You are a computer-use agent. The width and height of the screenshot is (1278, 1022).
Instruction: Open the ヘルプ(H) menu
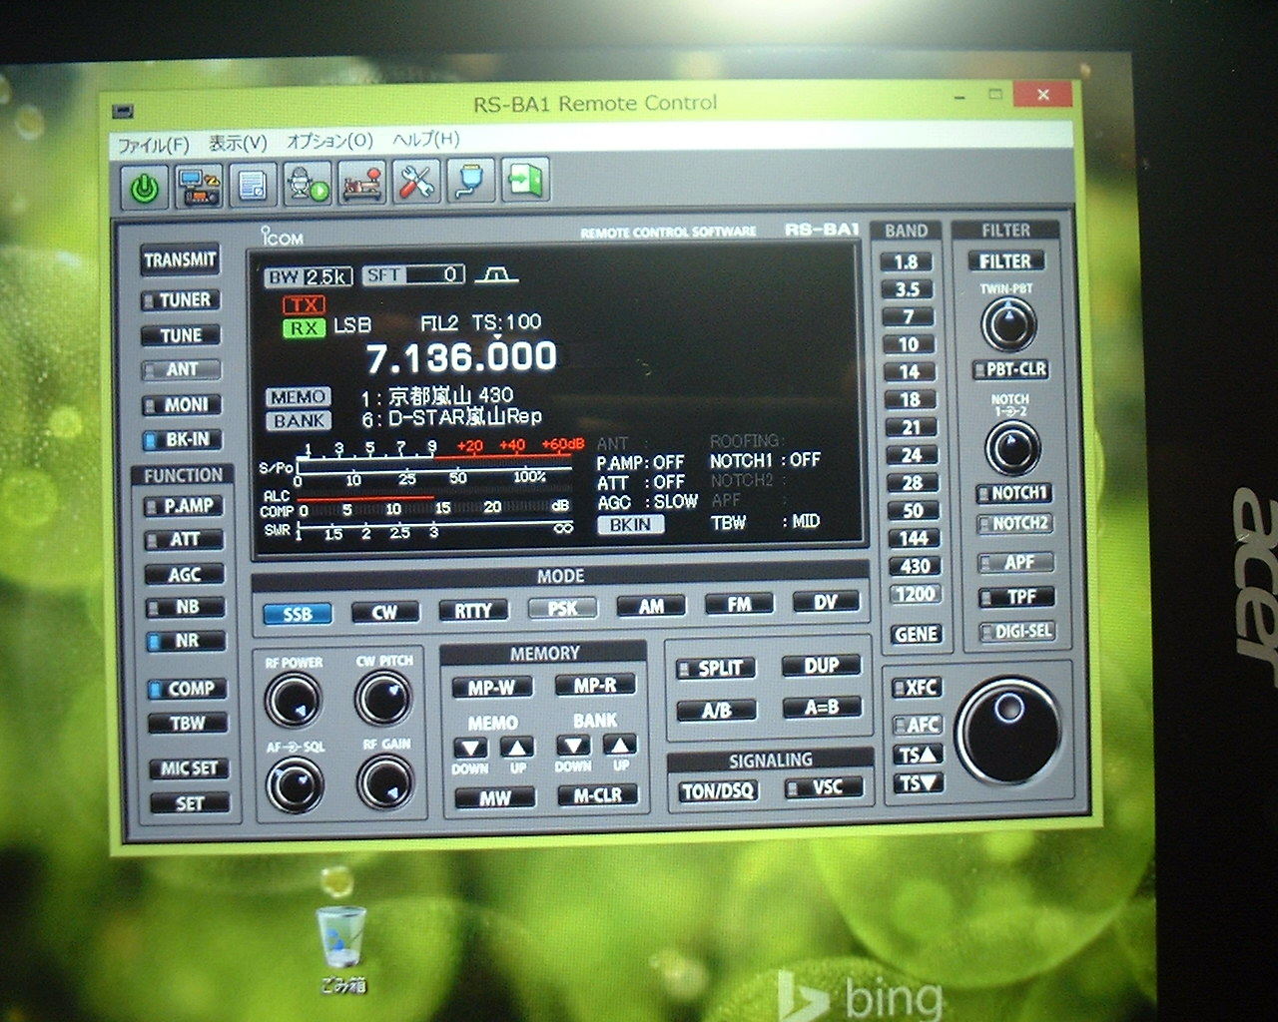(426, 139)
